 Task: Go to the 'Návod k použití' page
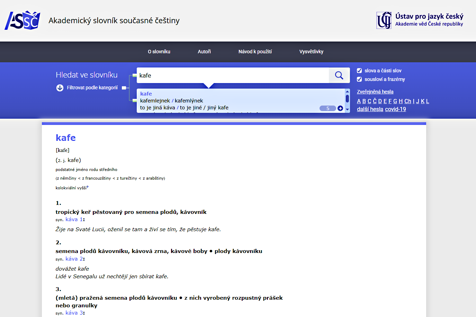tap(255, 52)
